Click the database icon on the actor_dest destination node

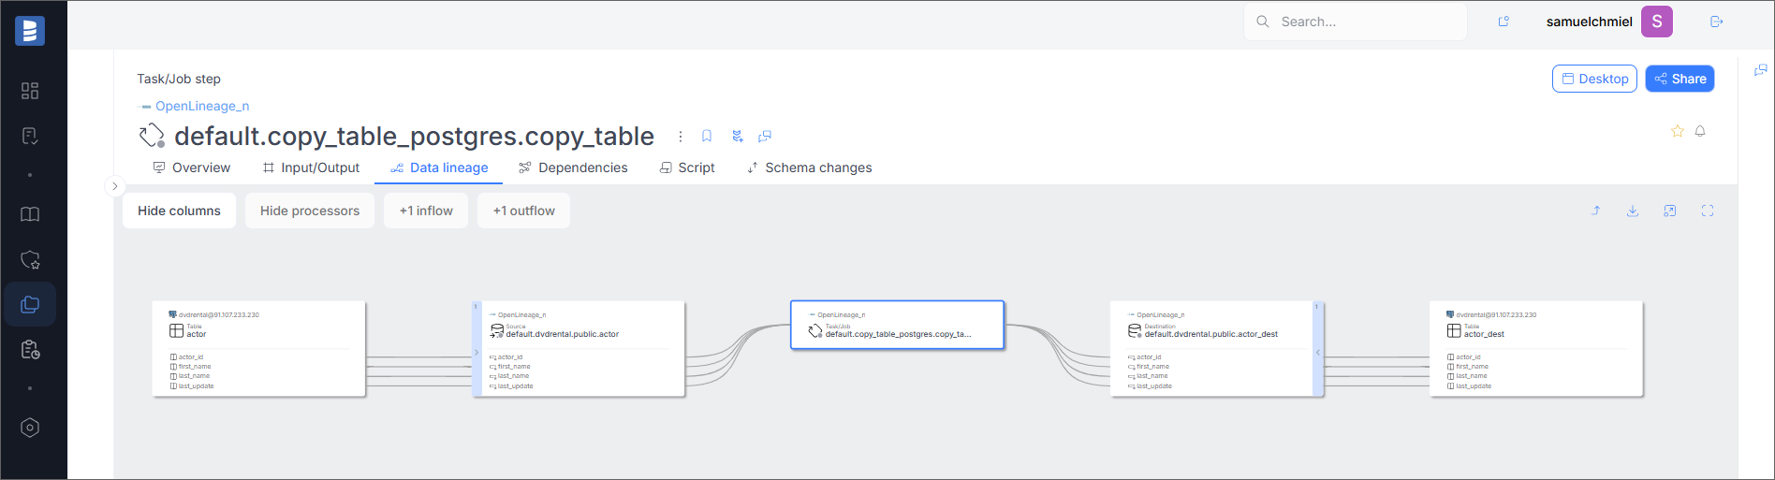[1135, 330]
